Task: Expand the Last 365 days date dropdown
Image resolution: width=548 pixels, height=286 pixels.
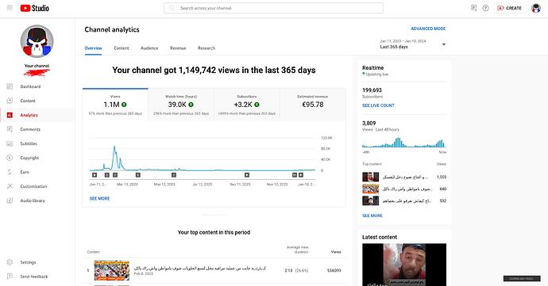Action: (x=412, y=44)
